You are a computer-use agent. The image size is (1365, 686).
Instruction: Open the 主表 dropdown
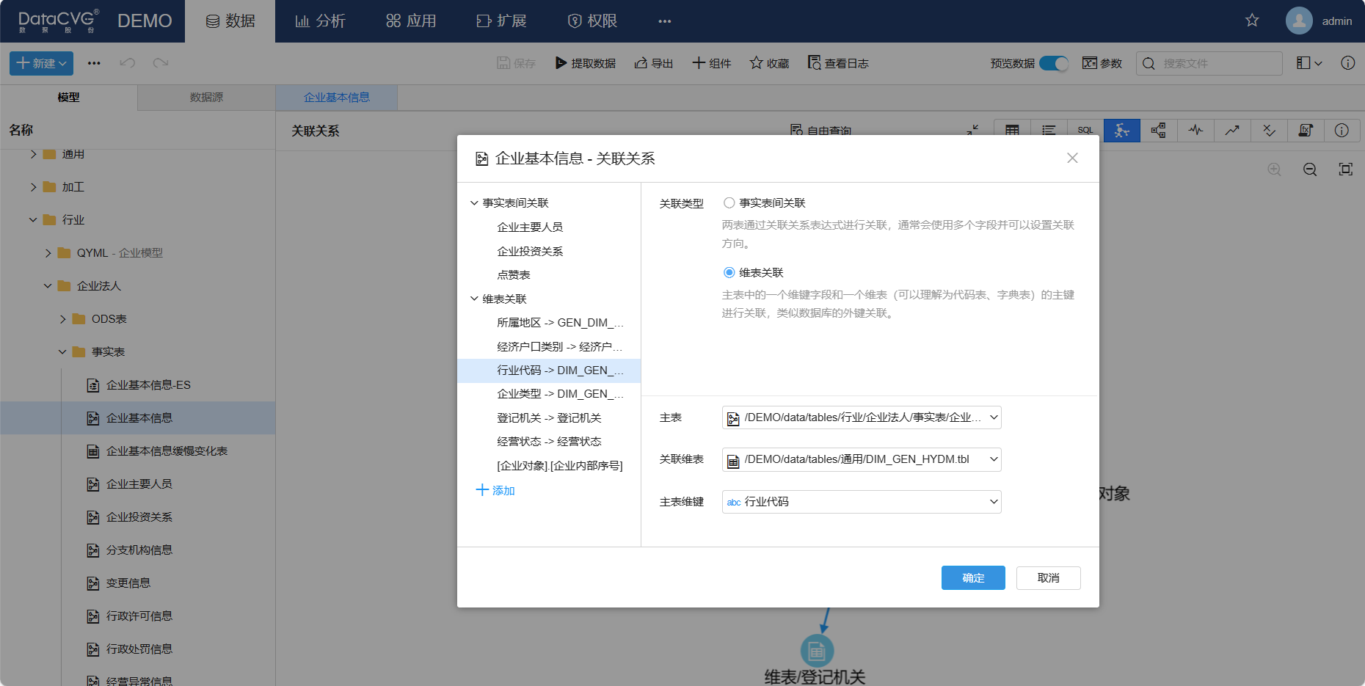pos(862,417)
